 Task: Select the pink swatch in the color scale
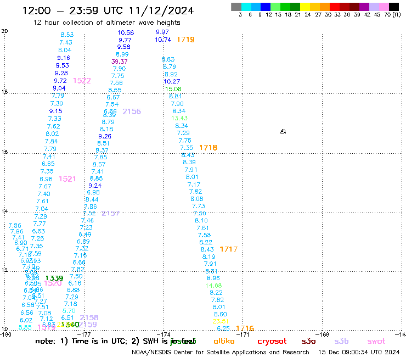[384, 7]
